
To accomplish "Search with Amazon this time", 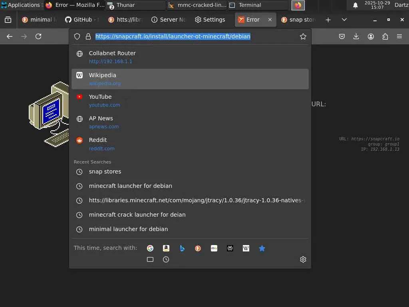I will (166, 248).
